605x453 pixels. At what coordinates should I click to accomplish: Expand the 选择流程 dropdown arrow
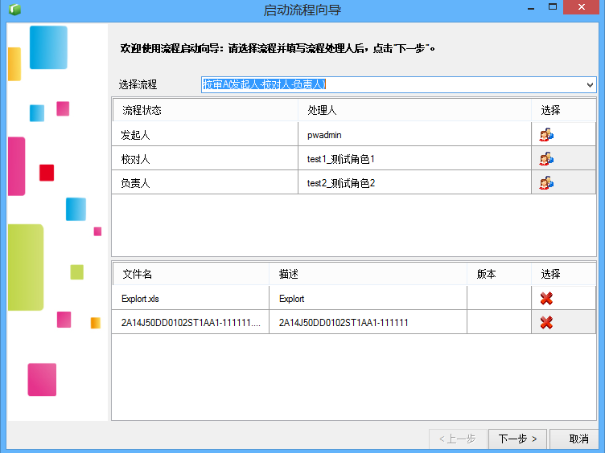click(x=591, y=84)
